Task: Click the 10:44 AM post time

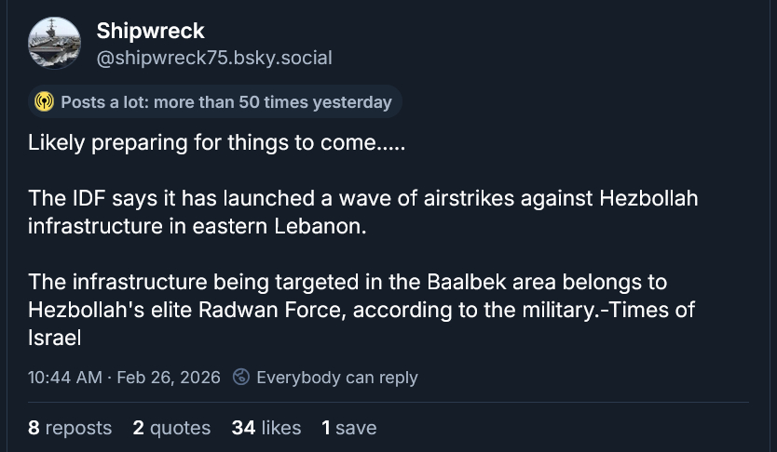Action: click(64, 378)
